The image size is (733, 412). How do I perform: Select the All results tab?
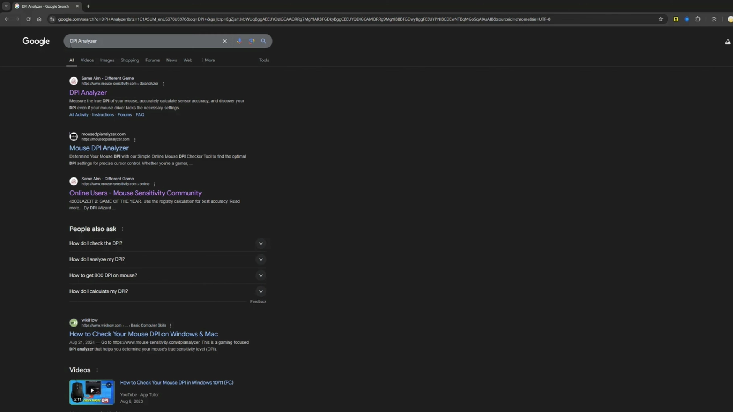pyautogui.click(x=72, y=60)
